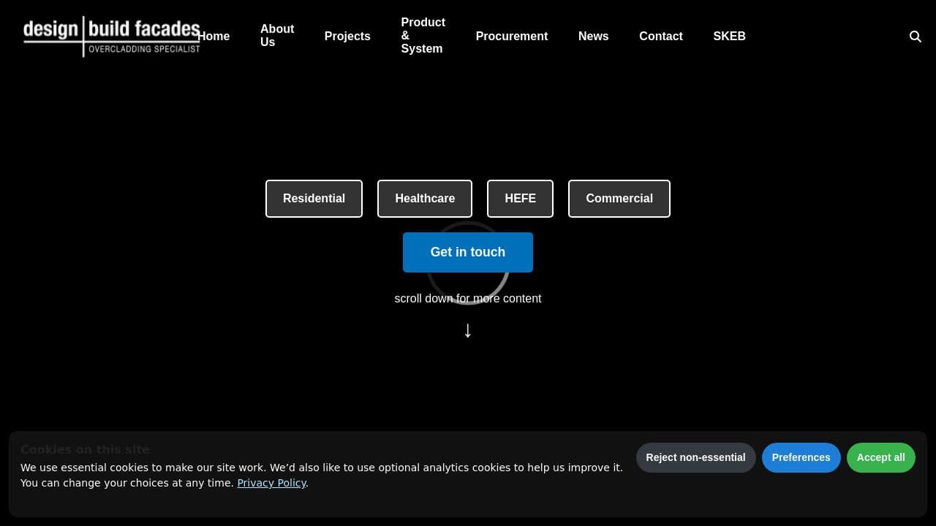The image size is (936, 526).
Task: Click 'scroll down for more content' text
Action: 468,299
